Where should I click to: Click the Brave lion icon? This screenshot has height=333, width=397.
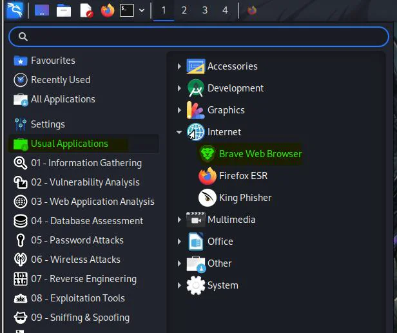208,154
